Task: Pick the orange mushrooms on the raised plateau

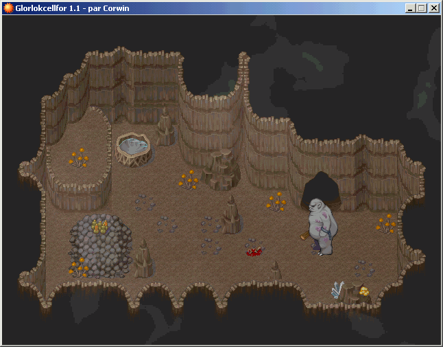Action: coord(79,157)
